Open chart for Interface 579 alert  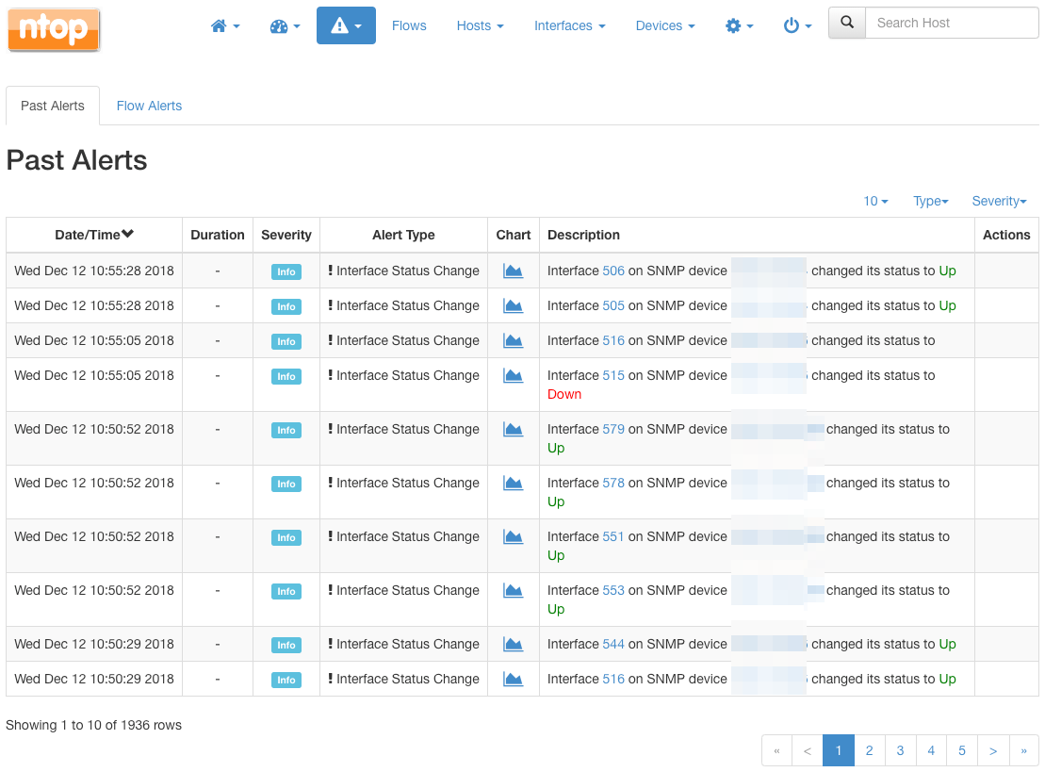(514, 429)
